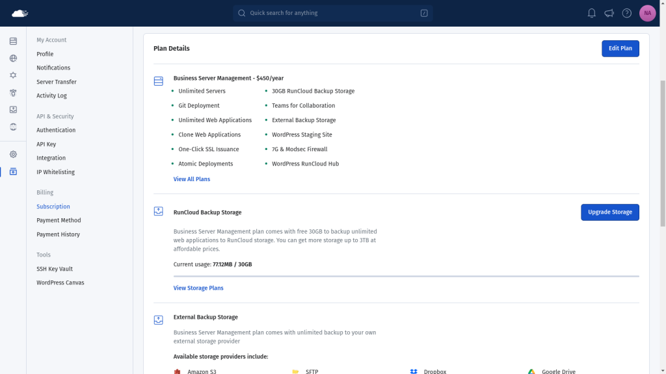Click the settings gear icon in left rail

point(13,155)
